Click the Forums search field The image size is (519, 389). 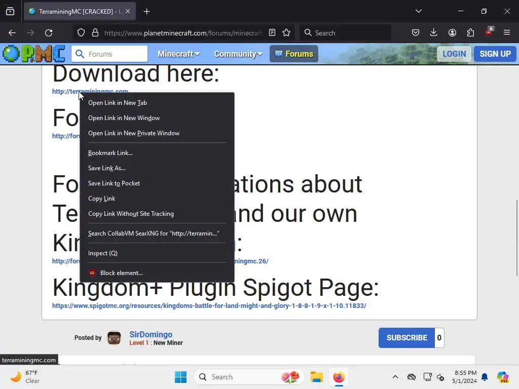109,54
